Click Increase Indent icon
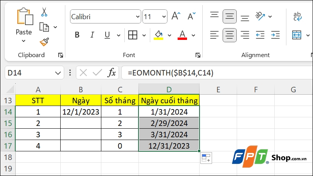The width and height of the screenshot is (313, 176). pos(275,35)
